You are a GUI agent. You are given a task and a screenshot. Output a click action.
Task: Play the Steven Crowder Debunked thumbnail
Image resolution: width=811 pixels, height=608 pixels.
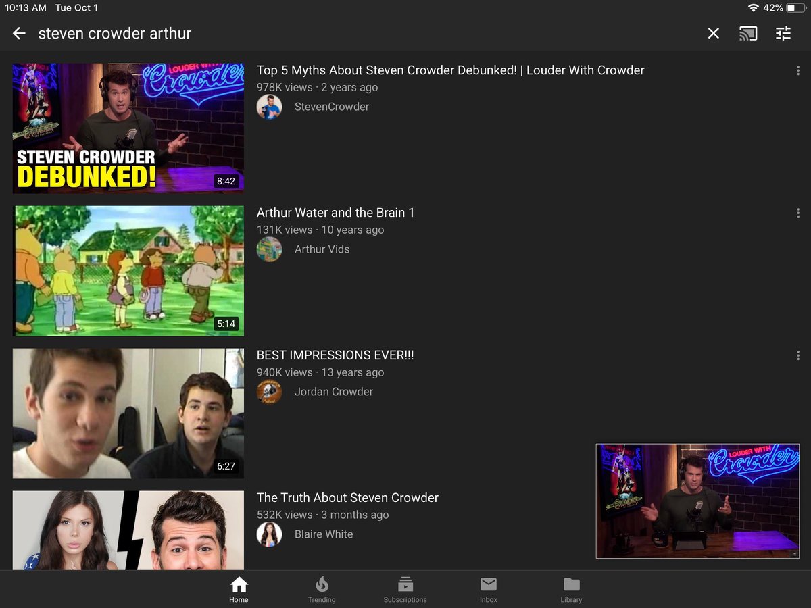(x=128, y=128)
